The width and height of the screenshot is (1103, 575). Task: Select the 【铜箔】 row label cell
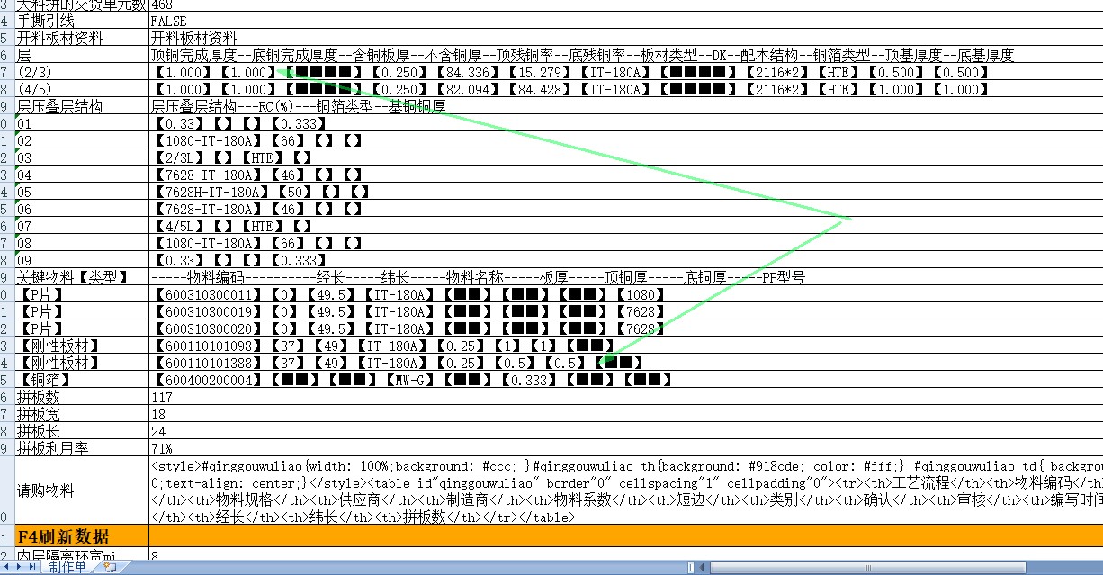(81, 380)
